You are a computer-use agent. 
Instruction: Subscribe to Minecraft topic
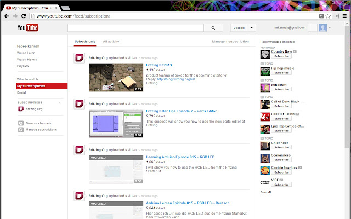(281, 89)
